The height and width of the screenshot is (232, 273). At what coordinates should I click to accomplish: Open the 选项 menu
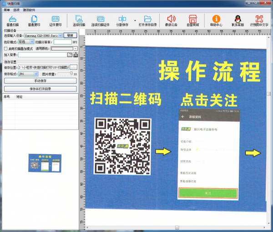click(x=16, y=10)
